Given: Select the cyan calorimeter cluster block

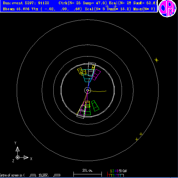Looking at the screenshot, I should point(88,76).
